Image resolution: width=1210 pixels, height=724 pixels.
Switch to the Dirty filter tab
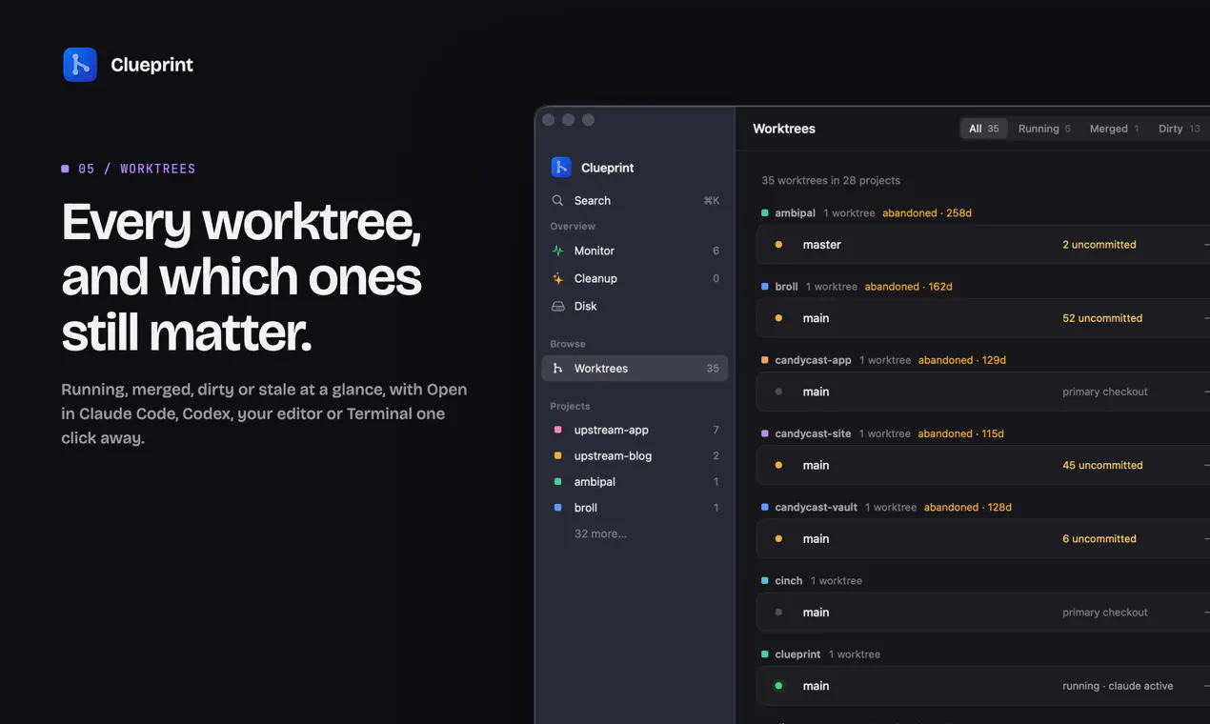click(1179, 129)
